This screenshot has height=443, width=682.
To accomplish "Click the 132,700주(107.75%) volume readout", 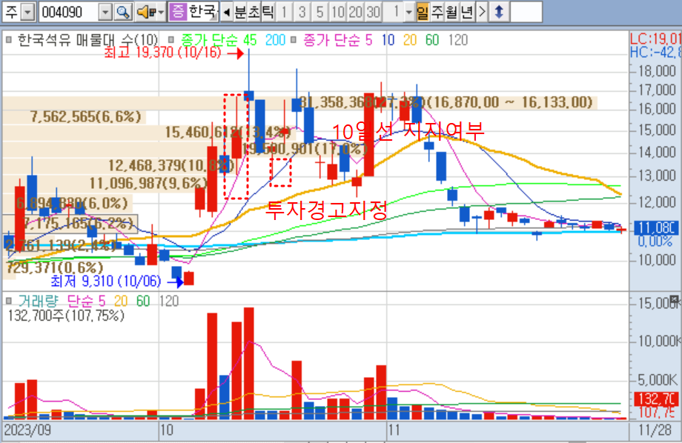I will coord(66,315).
